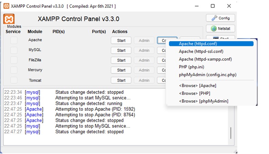The image size is (269, 154).
Task: Click the 22:47:27 log timestamp
Action: coord(13,132)
